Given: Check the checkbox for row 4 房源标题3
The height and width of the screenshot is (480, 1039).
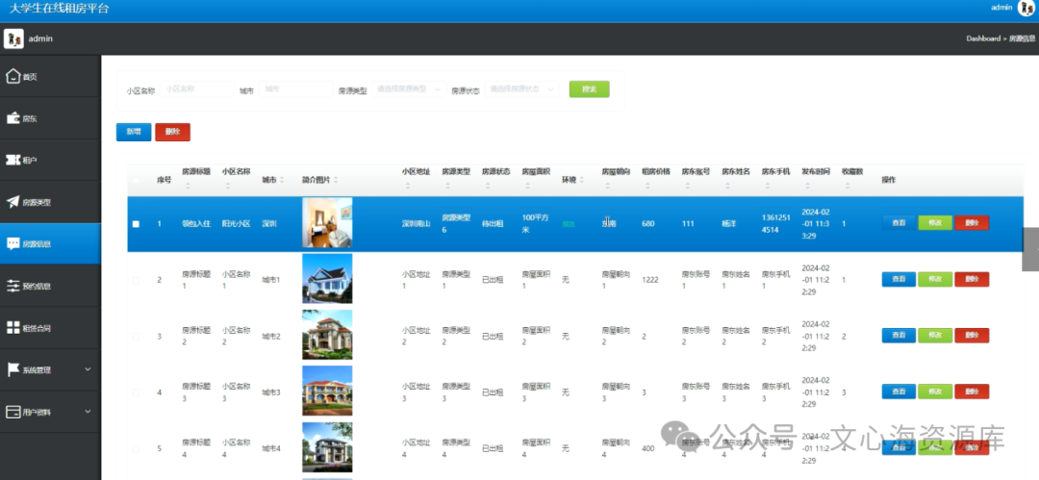Looking at the screenshot, I should pos(136,392).
